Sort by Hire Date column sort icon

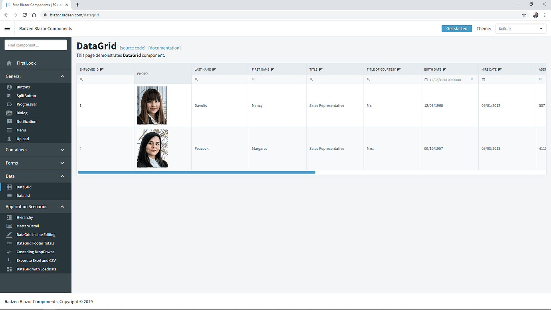[500, 70]
